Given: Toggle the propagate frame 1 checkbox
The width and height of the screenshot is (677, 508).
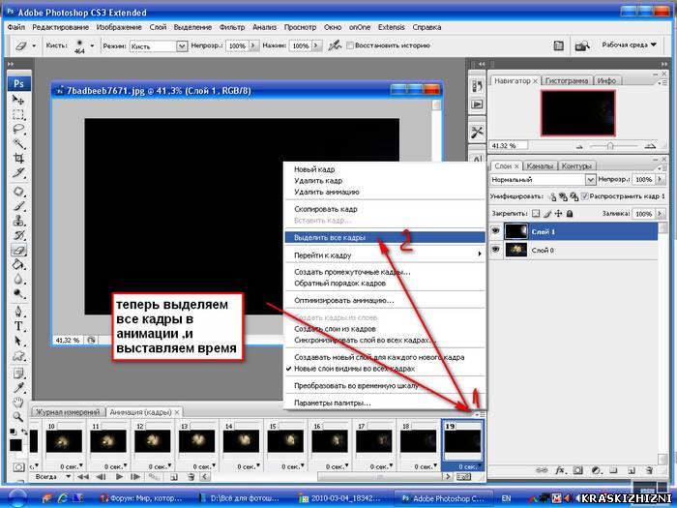Looking at the screenshot, I should 584,196.
